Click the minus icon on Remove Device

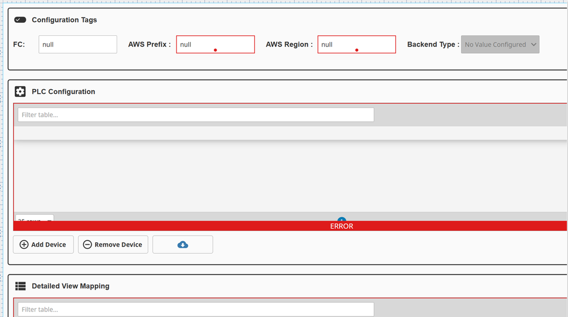click(87, 245)
